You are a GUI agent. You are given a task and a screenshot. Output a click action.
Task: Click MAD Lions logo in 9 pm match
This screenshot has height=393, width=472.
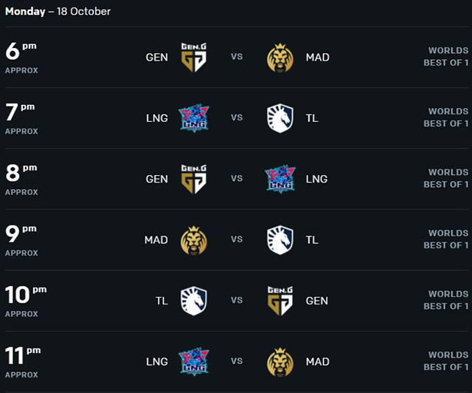point(193,240)
